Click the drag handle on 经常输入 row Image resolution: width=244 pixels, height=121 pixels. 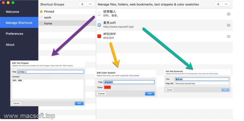click(x=228, y=14)
